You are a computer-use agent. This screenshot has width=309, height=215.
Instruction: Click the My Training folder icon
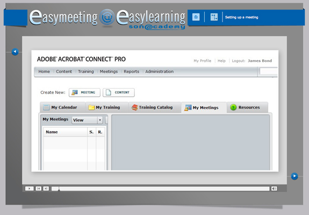tap(91, 107)
